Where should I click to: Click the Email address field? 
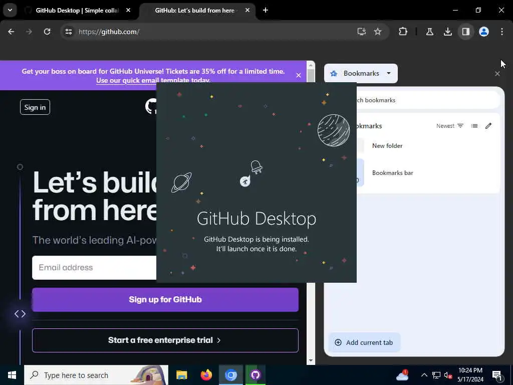pyautogui.click(x=94, y=268)
